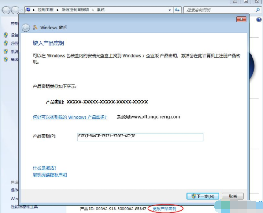The height and width of the screenshot is (213, 263).
Task: Click the computer icon in address bar
Action: [28, 10]
